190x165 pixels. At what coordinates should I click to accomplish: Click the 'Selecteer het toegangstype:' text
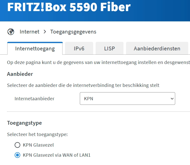click(37, 135)
